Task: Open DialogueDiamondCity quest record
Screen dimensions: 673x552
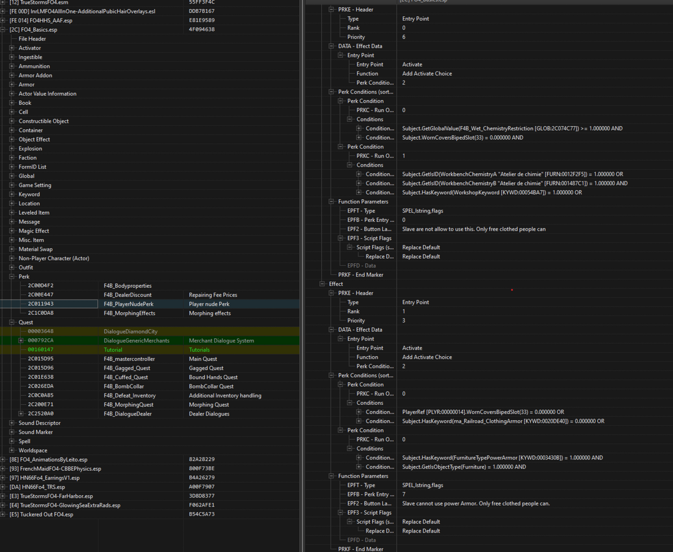Action: click(x=149, y=331)
